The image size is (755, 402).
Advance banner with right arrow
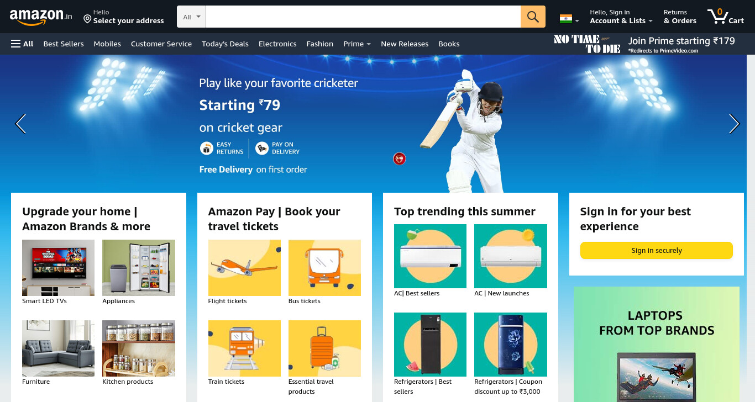point(734,124)
